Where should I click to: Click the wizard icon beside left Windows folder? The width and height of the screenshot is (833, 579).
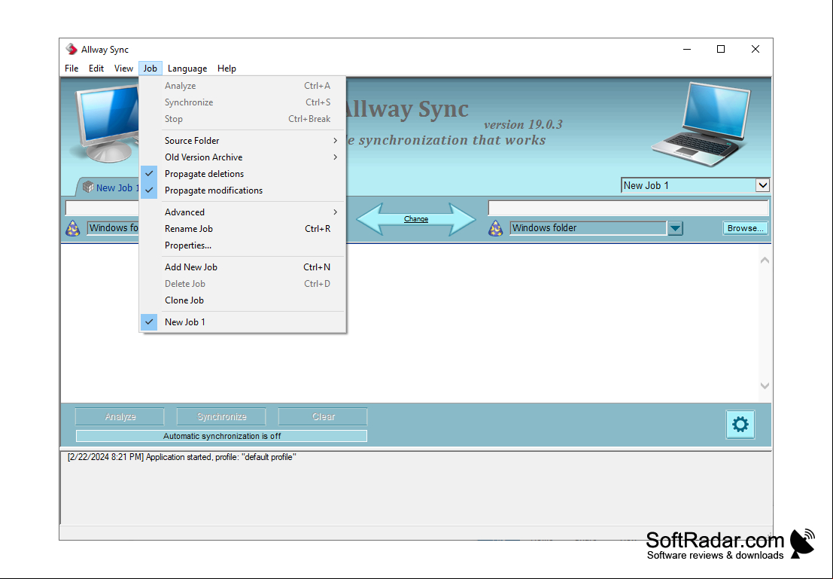click(73, 228)
